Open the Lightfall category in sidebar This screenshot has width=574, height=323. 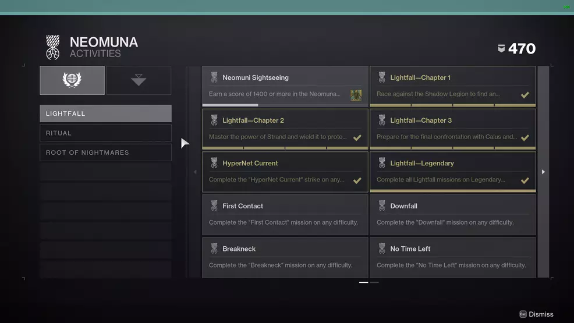(x=105, y=113)
